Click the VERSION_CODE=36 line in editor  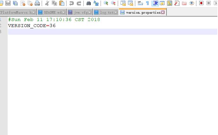point(32,25)
